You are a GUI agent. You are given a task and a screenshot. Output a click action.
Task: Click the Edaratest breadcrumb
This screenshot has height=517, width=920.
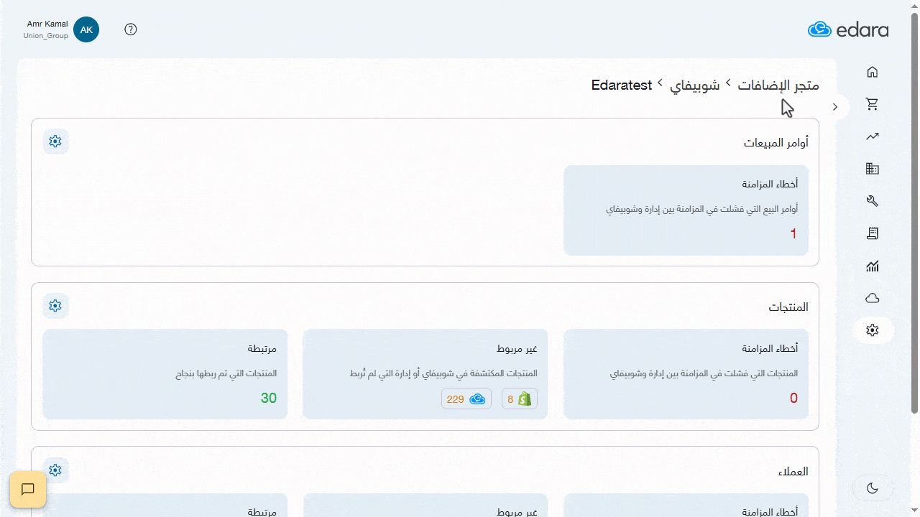[x=622, y=85]
